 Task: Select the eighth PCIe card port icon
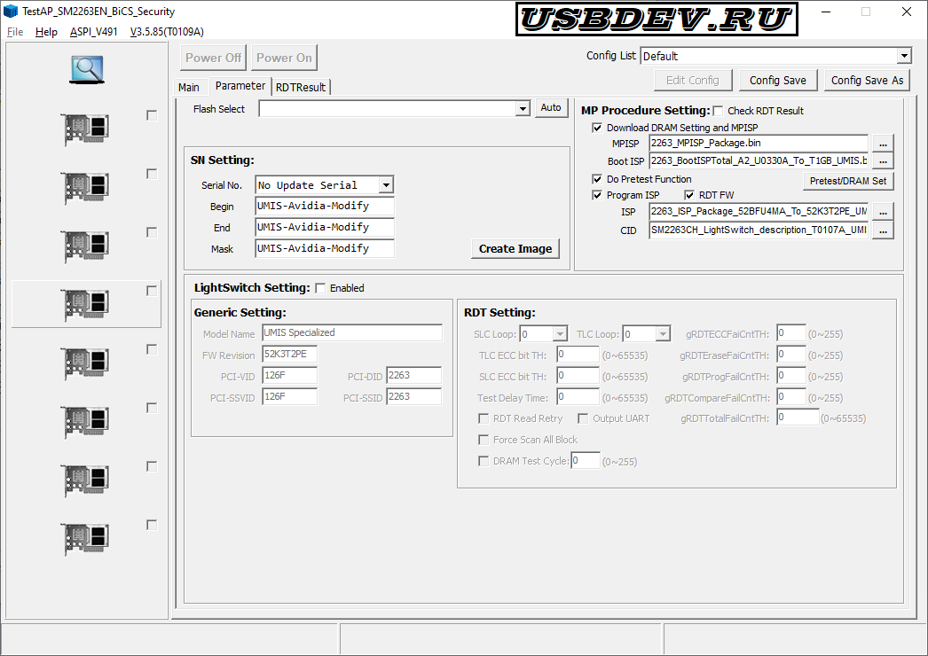click(86, 539)
